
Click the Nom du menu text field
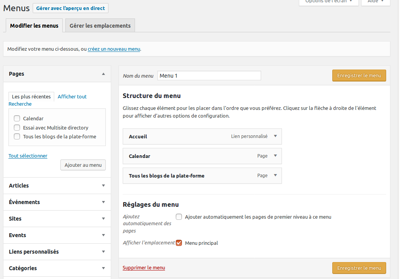tap(209, 76)
